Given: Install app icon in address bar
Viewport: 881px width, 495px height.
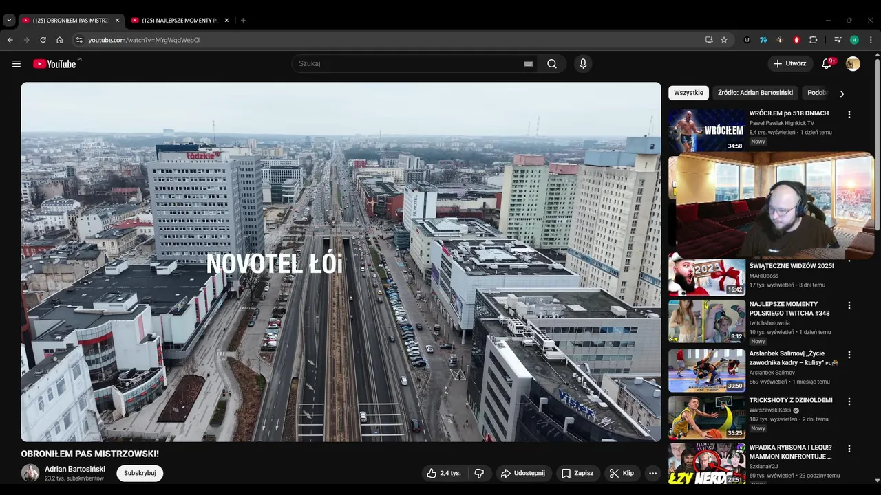Looking at the screenshot, I should click(x=709, y=40).
